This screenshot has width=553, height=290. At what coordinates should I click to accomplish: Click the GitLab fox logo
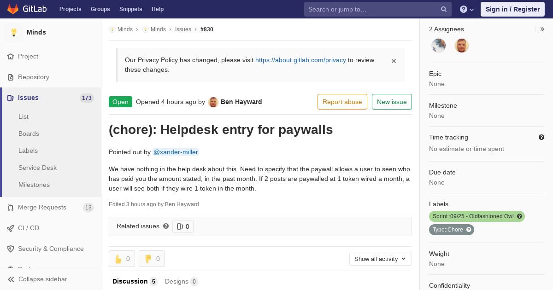(13, 9)
